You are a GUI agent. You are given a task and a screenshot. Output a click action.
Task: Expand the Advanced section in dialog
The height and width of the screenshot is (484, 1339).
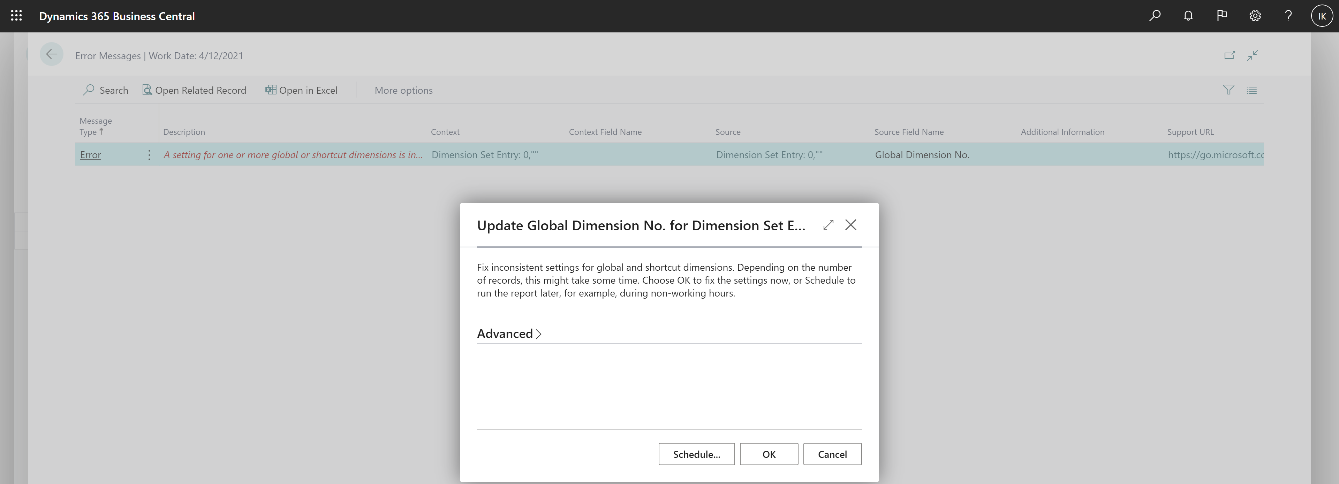[x=509, y=333]
